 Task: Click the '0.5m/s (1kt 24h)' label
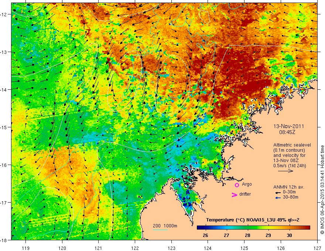[x=290, y=166]
